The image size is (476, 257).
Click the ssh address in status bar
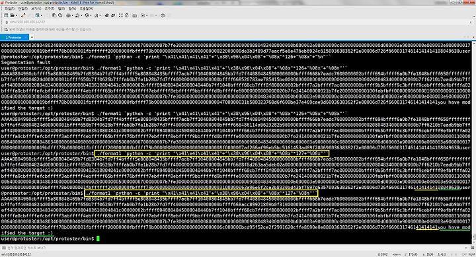[x=16, y=254]
